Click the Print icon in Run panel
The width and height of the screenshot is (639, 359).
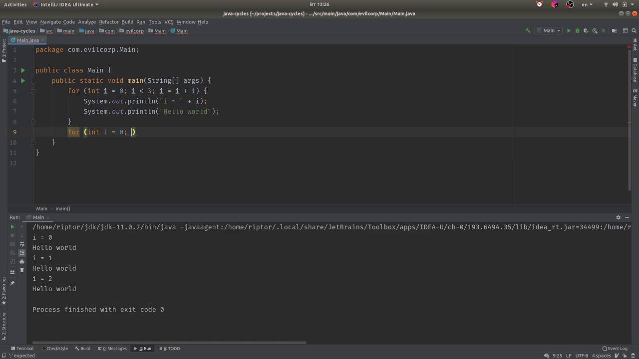click(22, 261)
